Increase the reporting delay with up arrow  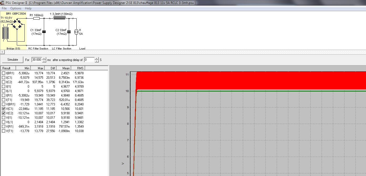pos(97,58)
